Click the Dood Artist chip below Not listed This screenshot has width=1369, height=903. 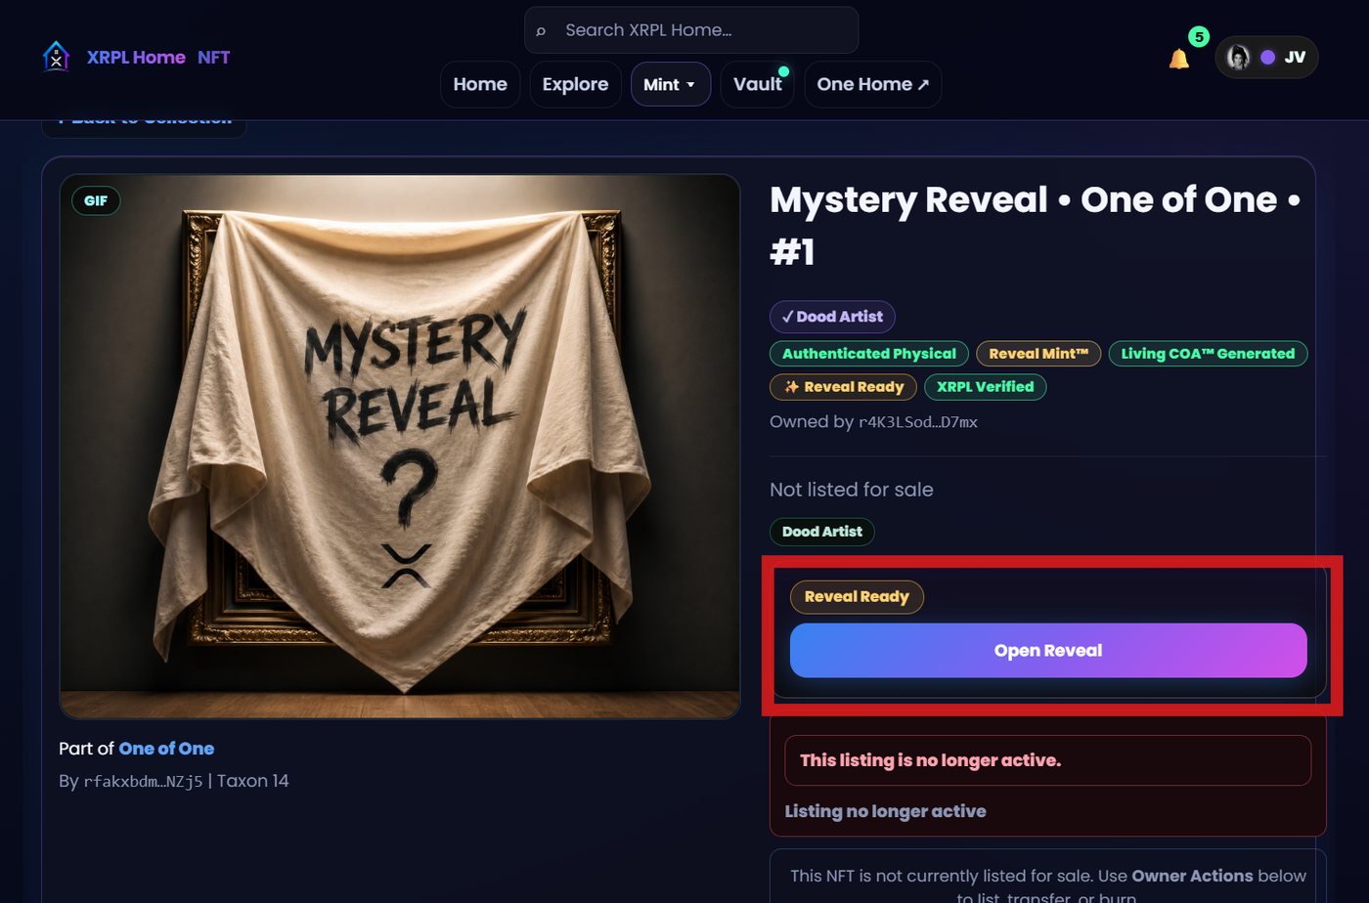821,532
